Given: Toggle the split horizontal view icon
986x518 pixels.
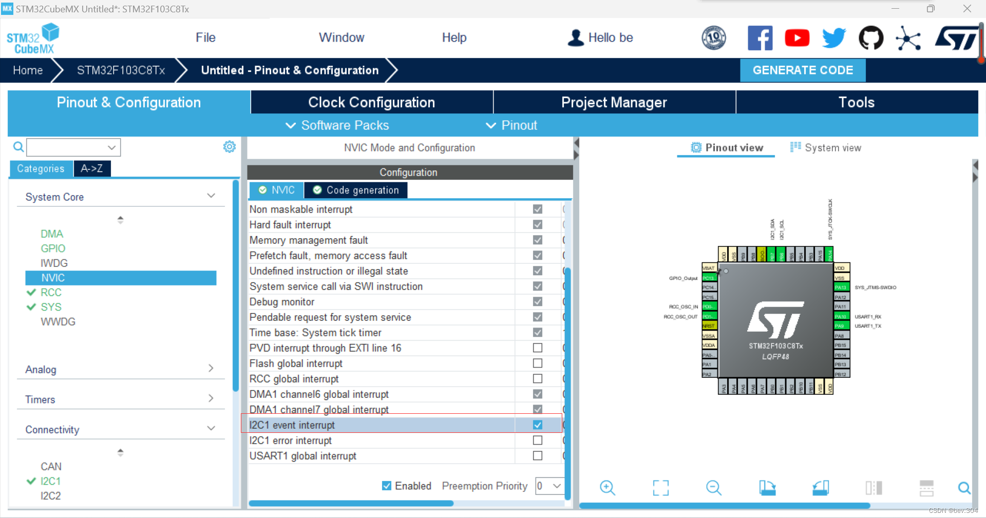Looking at the screenshot, I should point(926,488).
